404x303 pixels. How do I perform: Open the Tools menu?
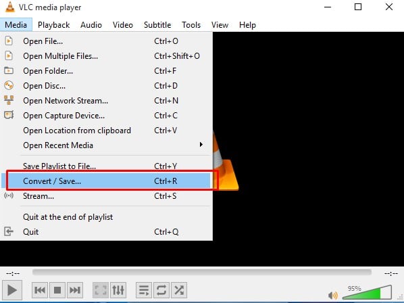(x=191, y=25)
